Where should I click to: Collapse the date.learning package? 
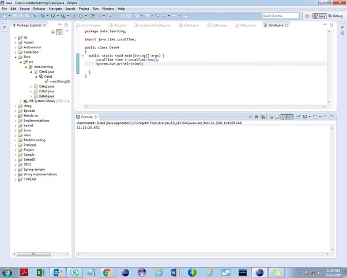click(x=26, y=67)
